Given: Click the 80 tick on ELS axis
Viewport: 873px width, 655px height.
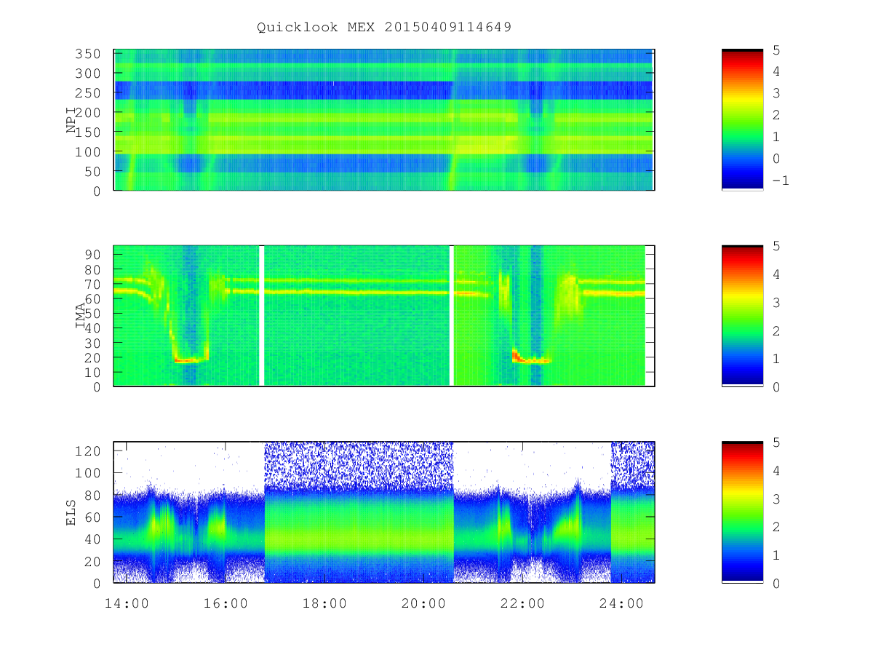Looking at the screenshot, I should (x=93, y=495).
